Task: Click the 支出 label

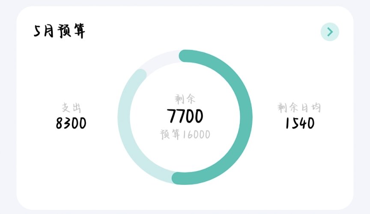Action: pos(71,108)
